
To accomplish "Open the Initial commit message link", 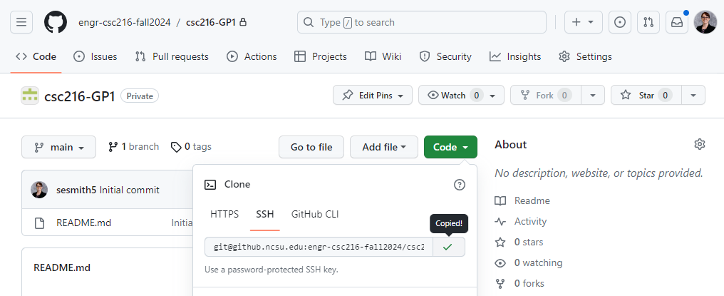I will click(x=129, y=190).
